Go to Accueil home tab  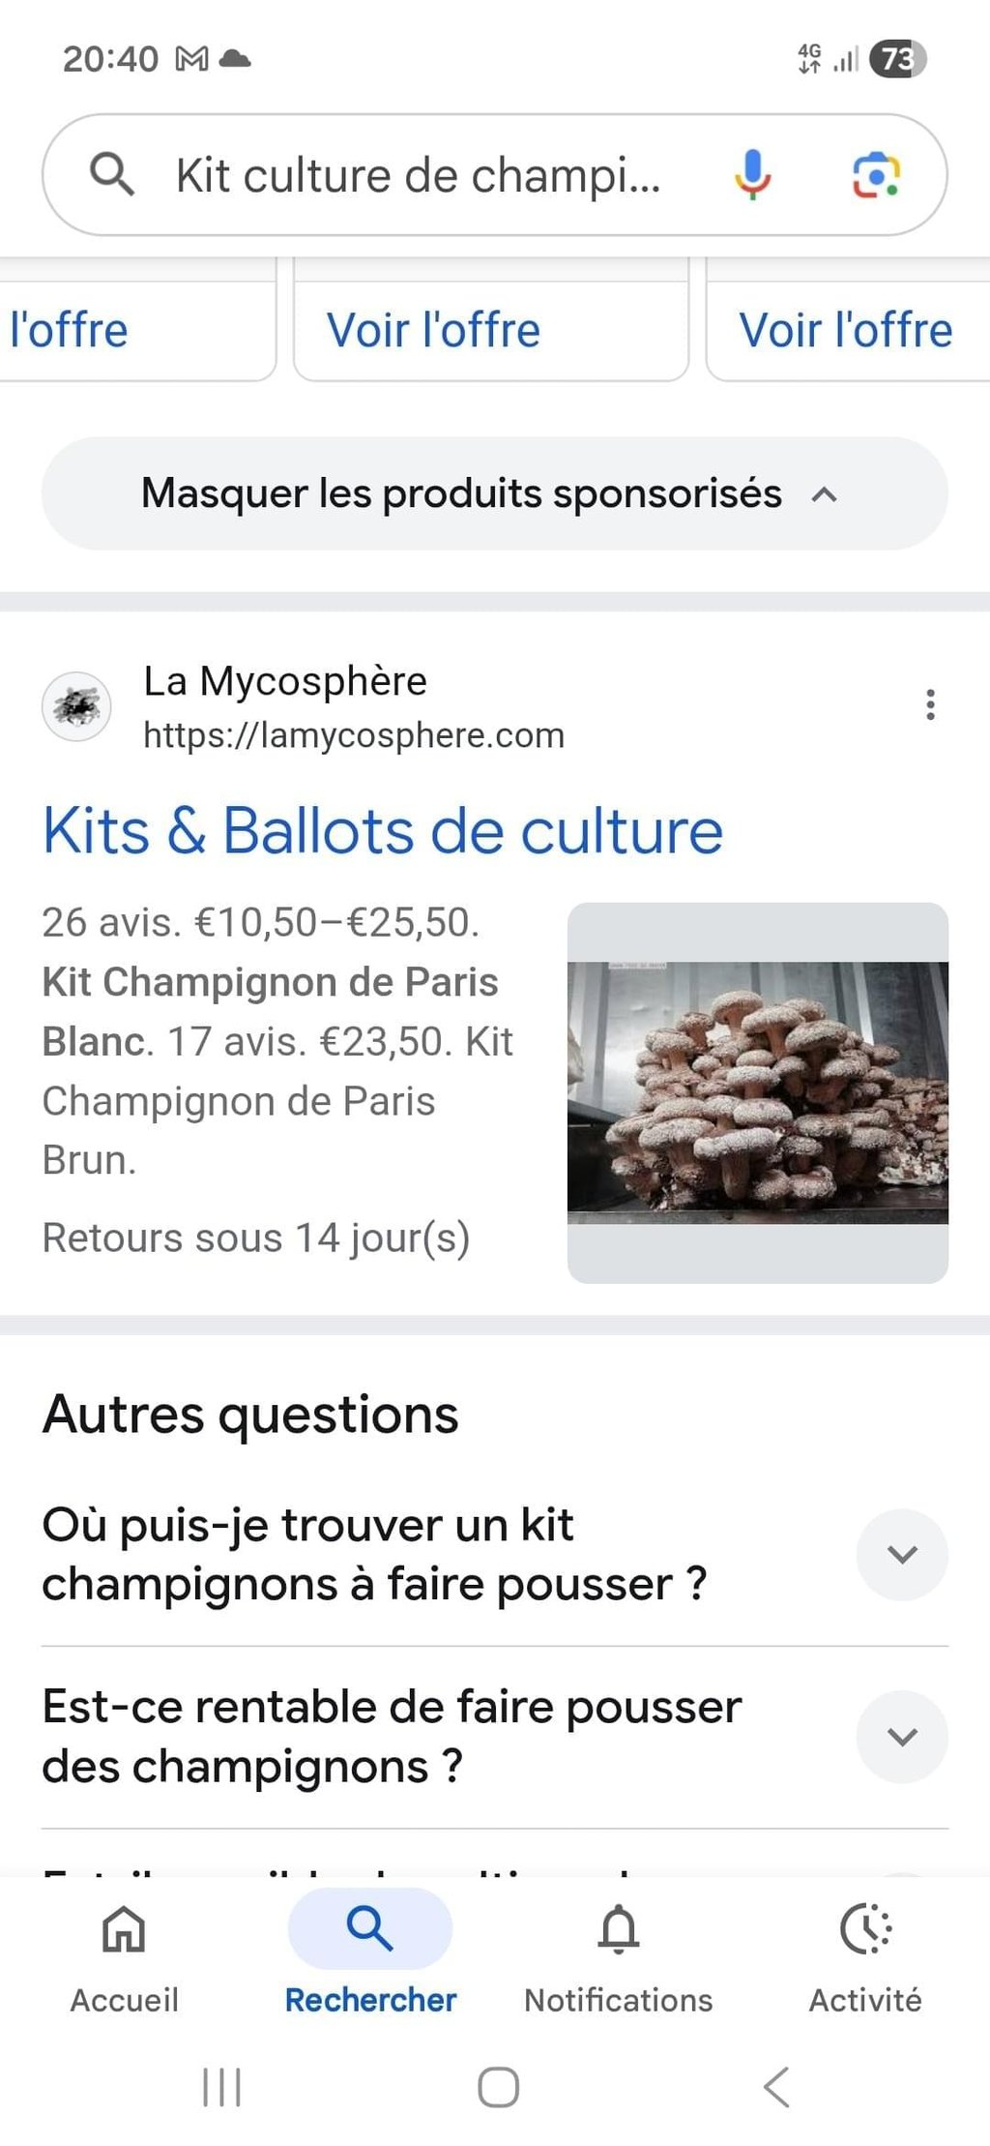point(124,1960)
